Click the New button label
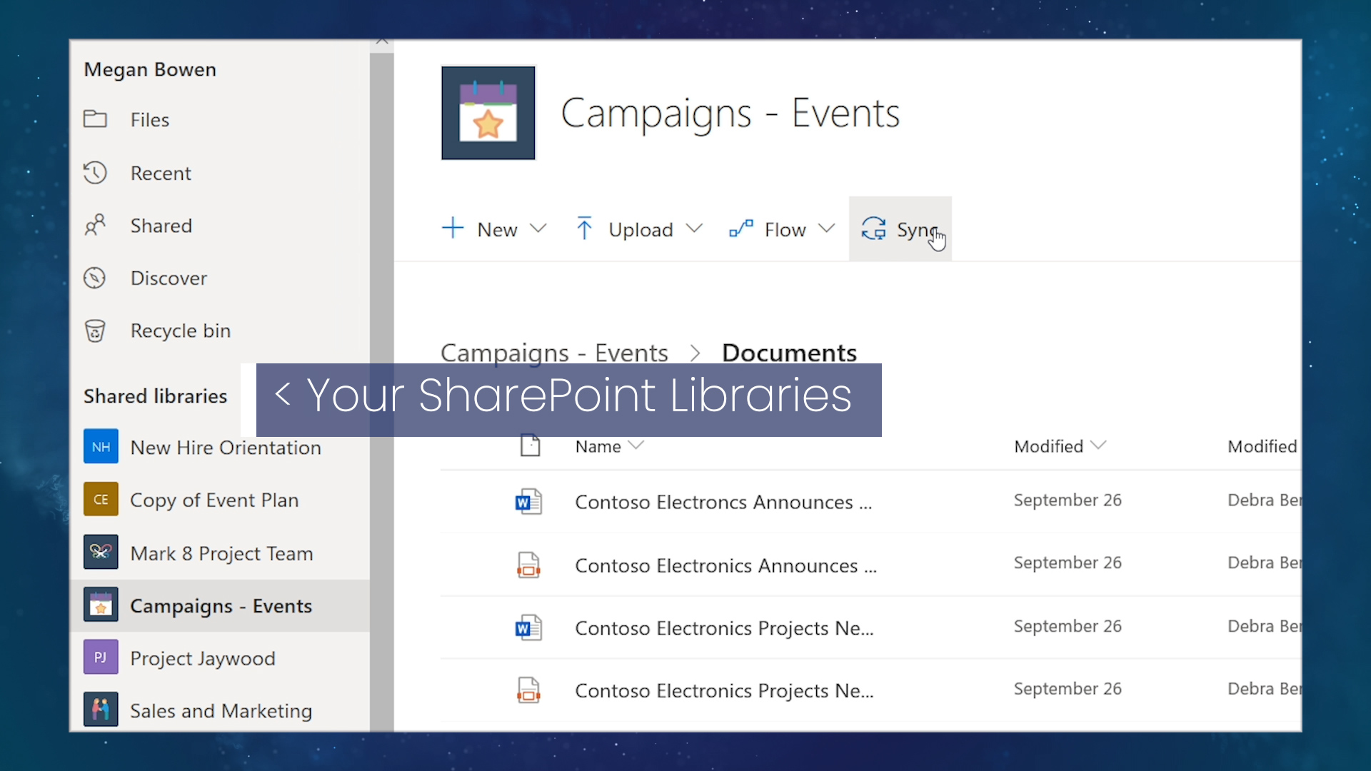 497,229
